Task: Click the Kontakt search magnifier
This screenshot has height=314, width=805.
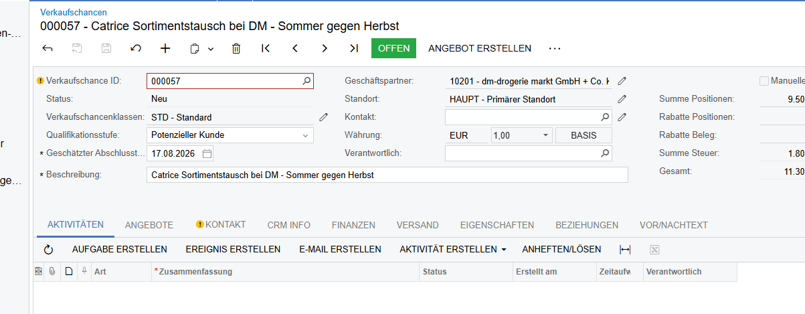Action: [x=605, y=117]
